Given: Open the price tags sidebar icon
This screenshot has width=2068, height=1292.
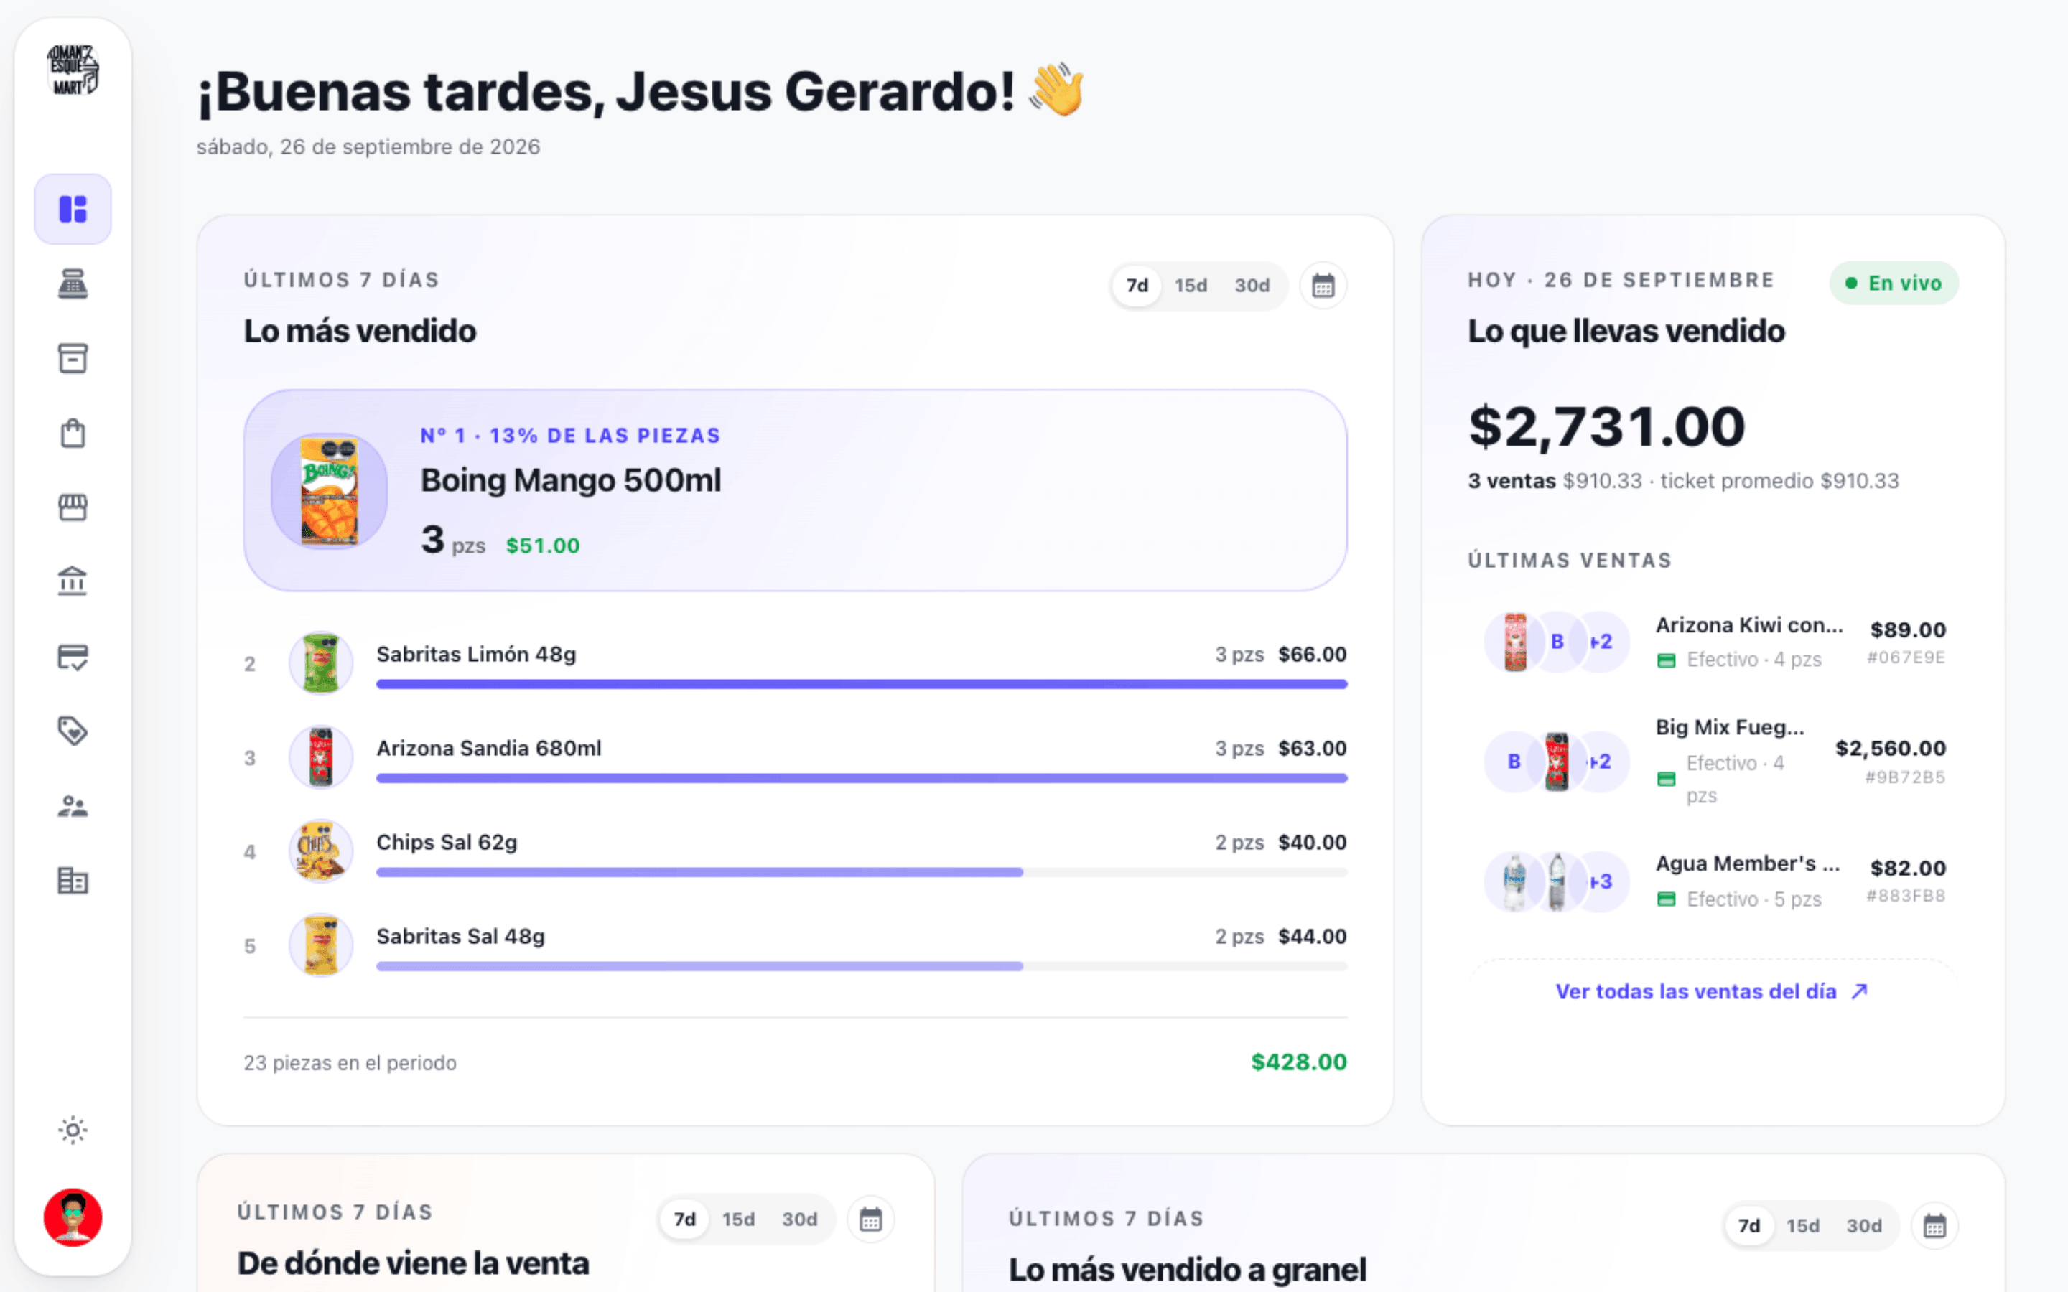Looking at the screenshot, I should (x=73, y=731).
